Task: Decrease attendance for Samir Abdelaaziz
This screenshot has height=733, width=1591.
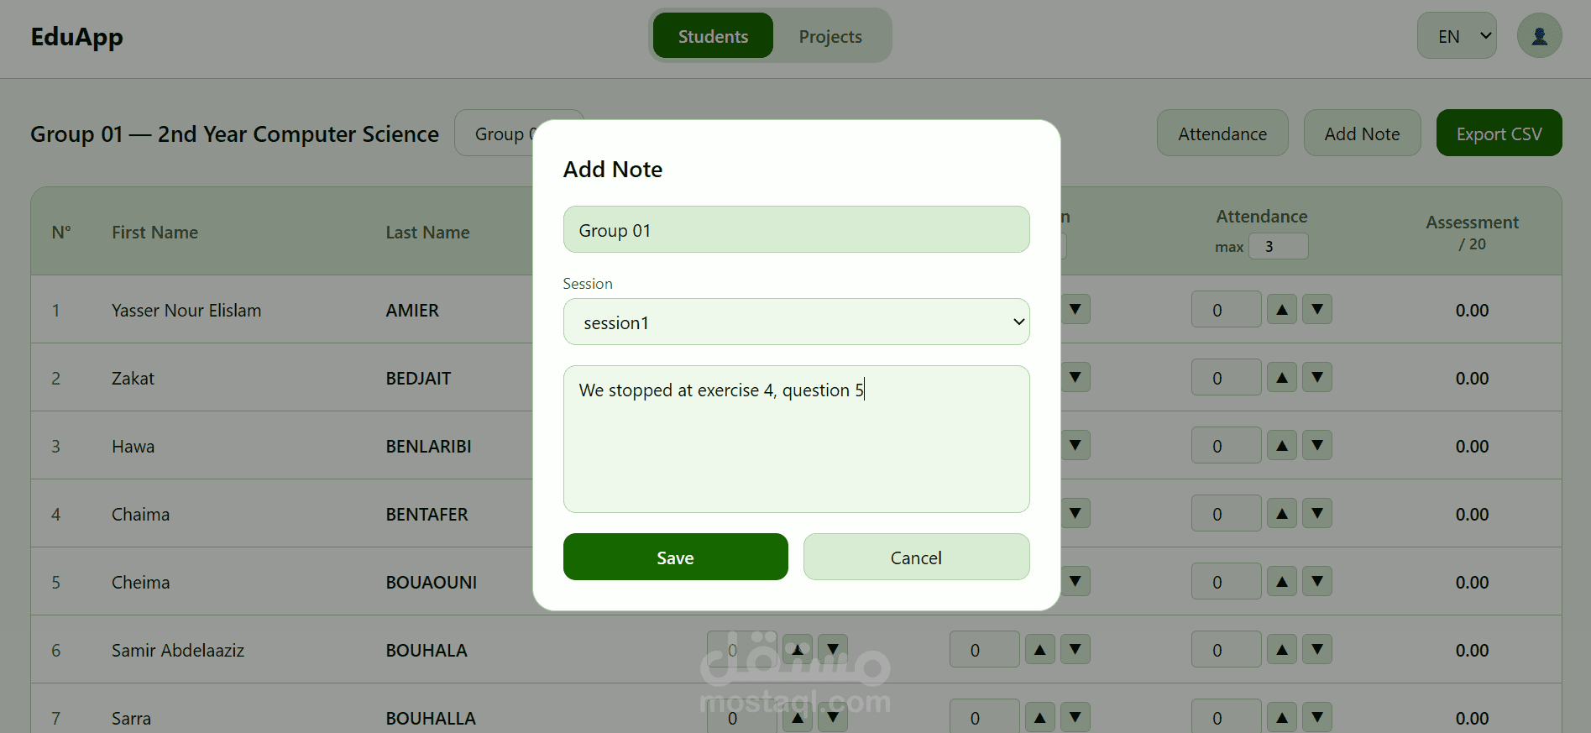Action: (1317, 650)
